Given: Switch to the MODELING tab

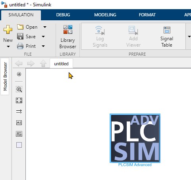Looking at the screenshot, I should [x=105, y=15].
